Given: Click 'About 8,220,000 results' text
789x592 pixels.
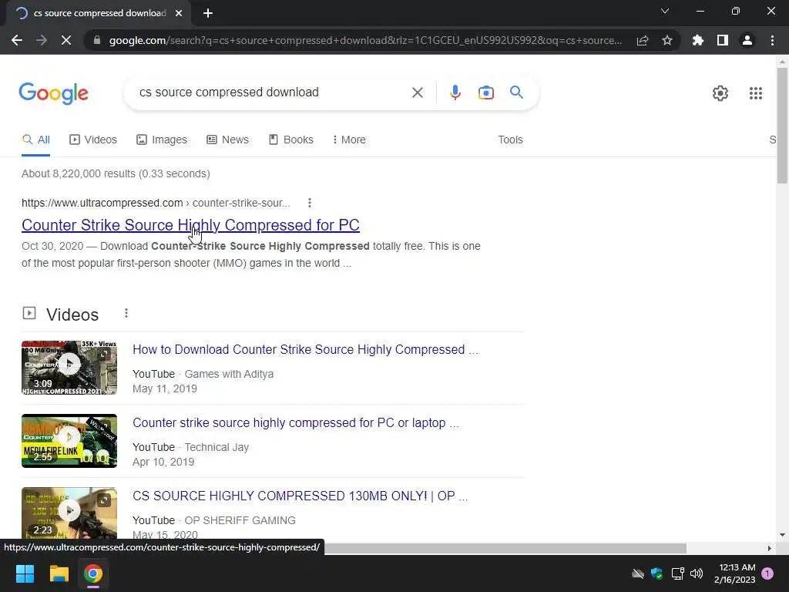Looking at the screenshot, I should pos(79,173).
